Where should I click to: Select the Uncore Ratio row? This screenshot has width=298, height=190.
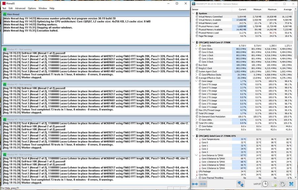point(242,129)
